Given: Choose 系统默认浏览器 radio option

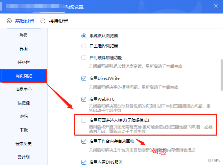Looking at the screenshot, I should click(84, 36).
